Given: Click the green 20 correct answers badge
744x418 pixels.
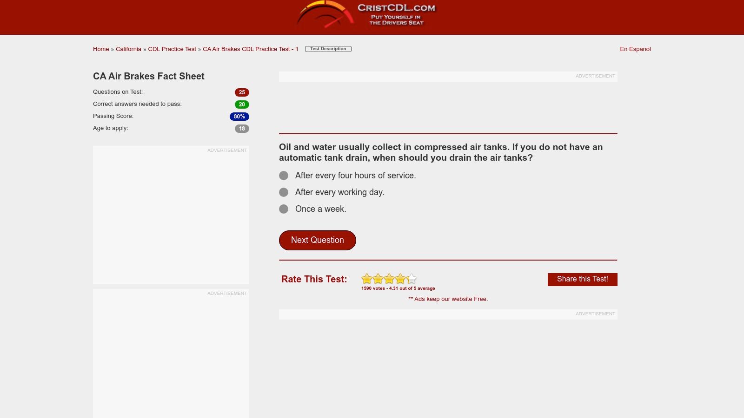Looking at the screenshot, I should (242, 104).
